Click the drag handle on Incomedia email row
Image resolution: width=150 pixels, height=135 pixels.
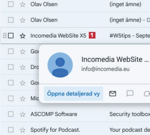(5, 36)
